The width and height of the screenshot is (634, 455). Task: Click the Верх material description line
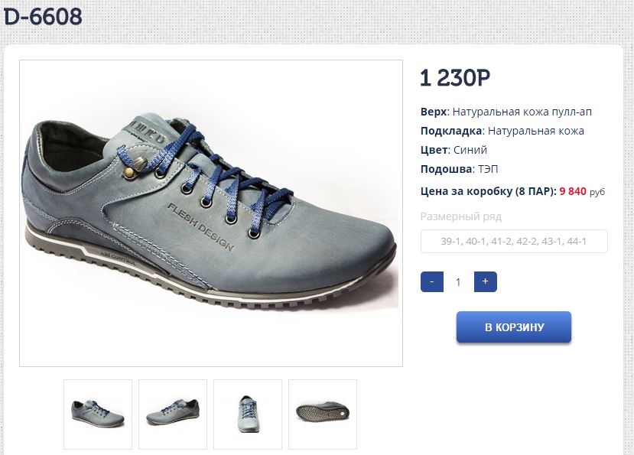click(506, 112)
